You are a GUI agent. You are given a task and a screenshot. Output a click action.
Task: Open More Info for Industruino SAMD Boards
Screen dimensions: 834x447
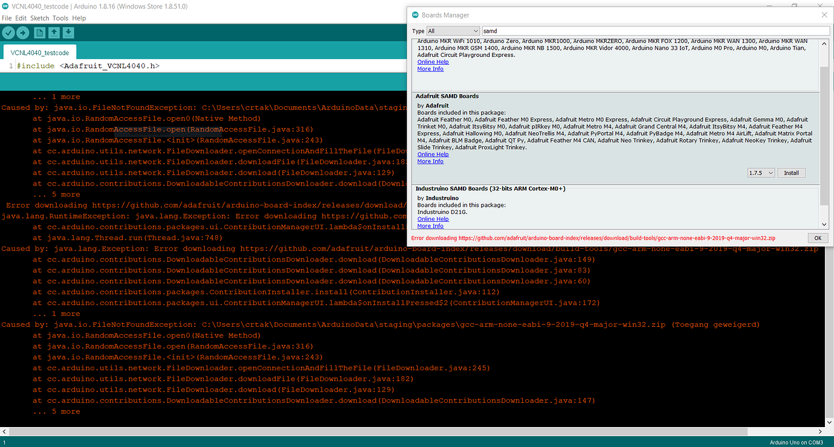(430, 225)
